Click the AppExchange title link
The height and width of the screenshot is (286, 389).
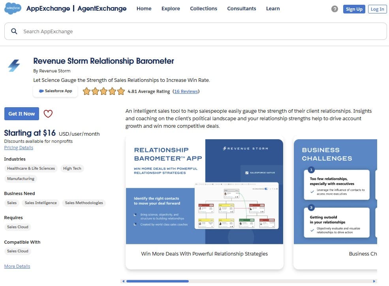[48, 8]
